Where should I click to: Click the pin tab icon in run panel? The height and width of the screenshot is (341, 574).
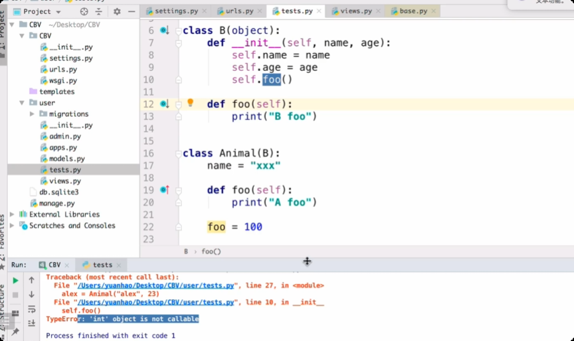[x=15, y=332]
